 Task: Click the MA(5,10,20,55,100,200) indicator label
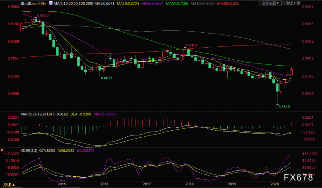73,4
